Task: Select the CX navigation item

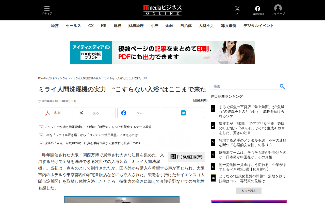Action: click(x=91, y=26)
